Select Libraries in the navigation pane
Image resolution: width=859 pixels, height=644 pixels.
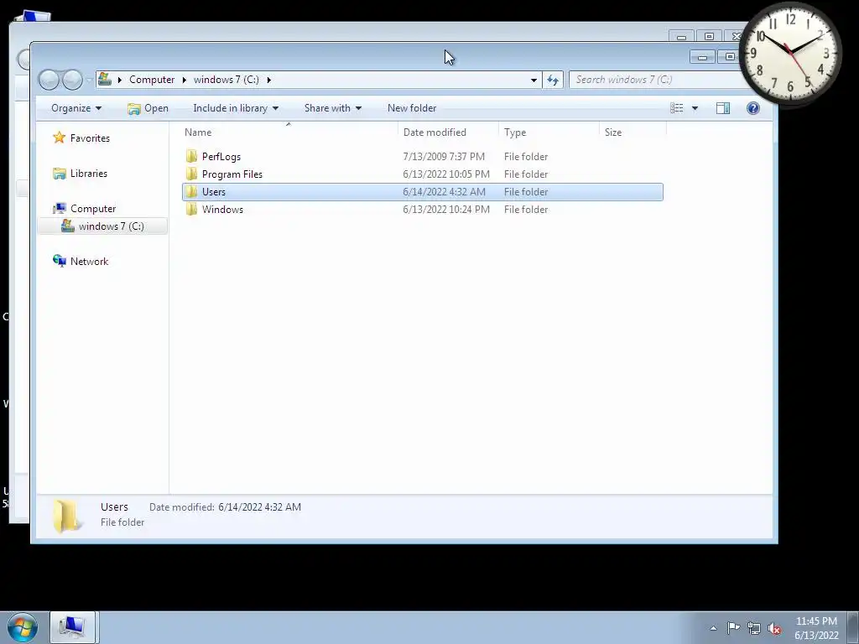pyautogui.click(x=89, y=173)
